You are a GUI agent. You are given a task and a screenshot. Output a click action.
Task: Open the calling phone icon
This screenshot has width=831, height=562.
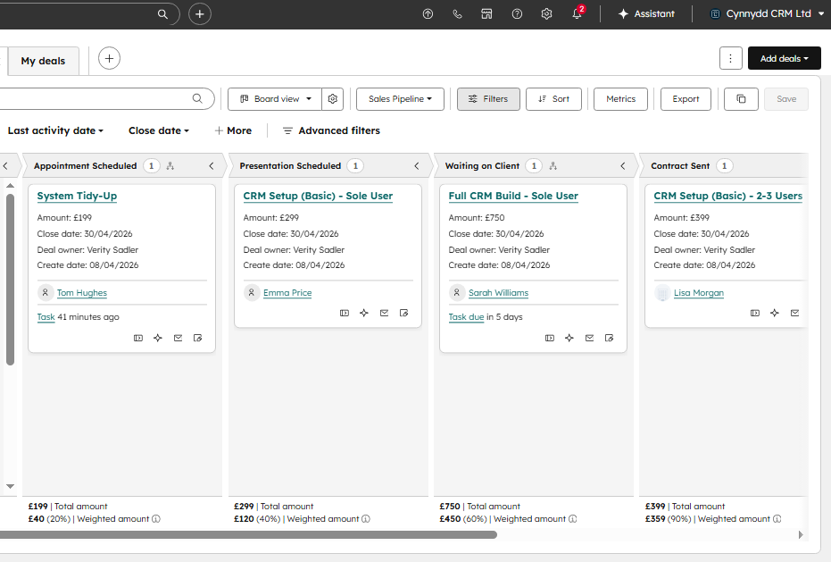coord(457,14)
